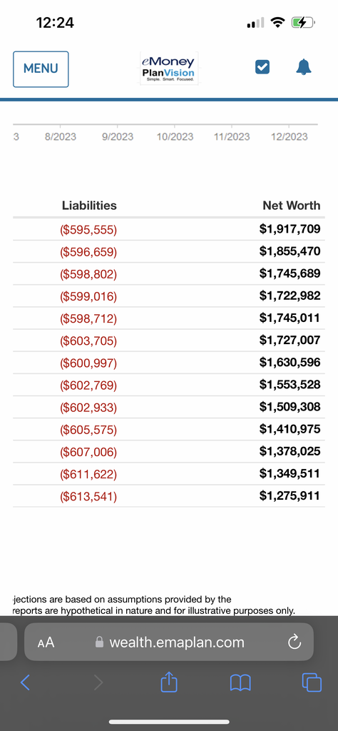Tap the battery charging status icon

point(303,22)
